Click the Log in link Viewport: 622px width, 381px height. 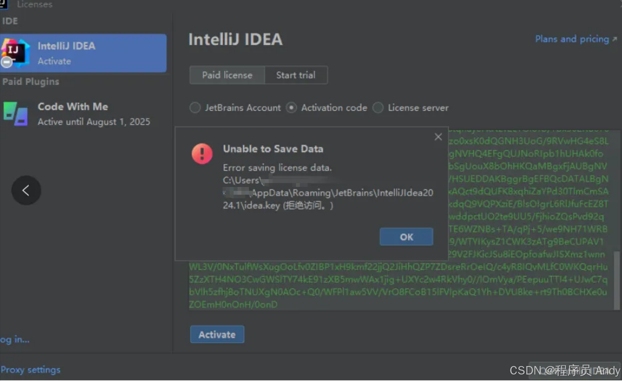[15, 340]
